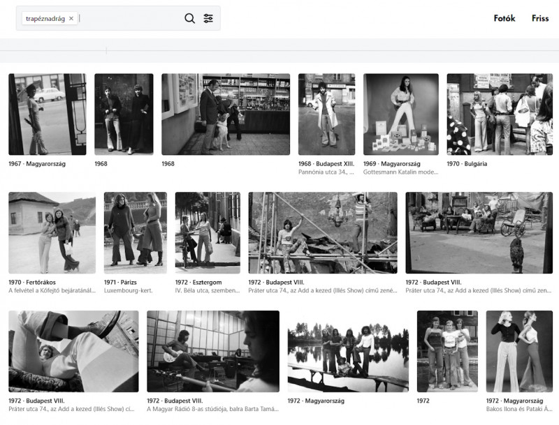Click the 'Pannónia utca 34.' description
Screen dimensions: 559x425
click(326, 172)
